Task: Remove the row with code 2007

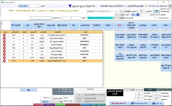Action: pos(4,48)
